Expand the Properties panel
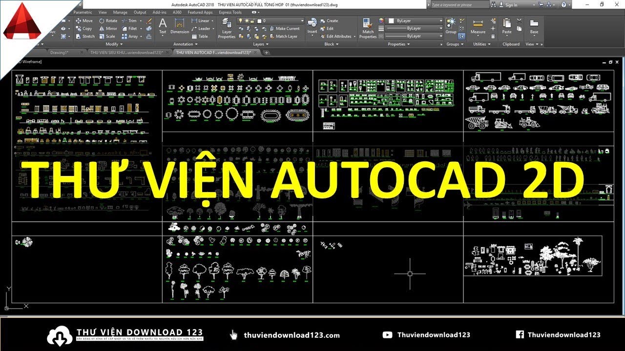This screenshot has width=625, height=351. pos(398,44)
